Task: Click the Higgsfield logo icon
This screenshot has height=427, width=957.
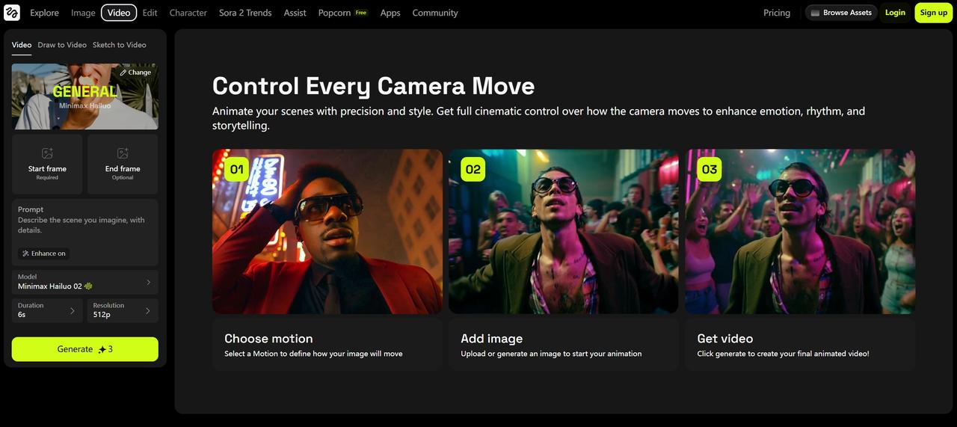Action: pyautogui.click(x=12, y=13)
